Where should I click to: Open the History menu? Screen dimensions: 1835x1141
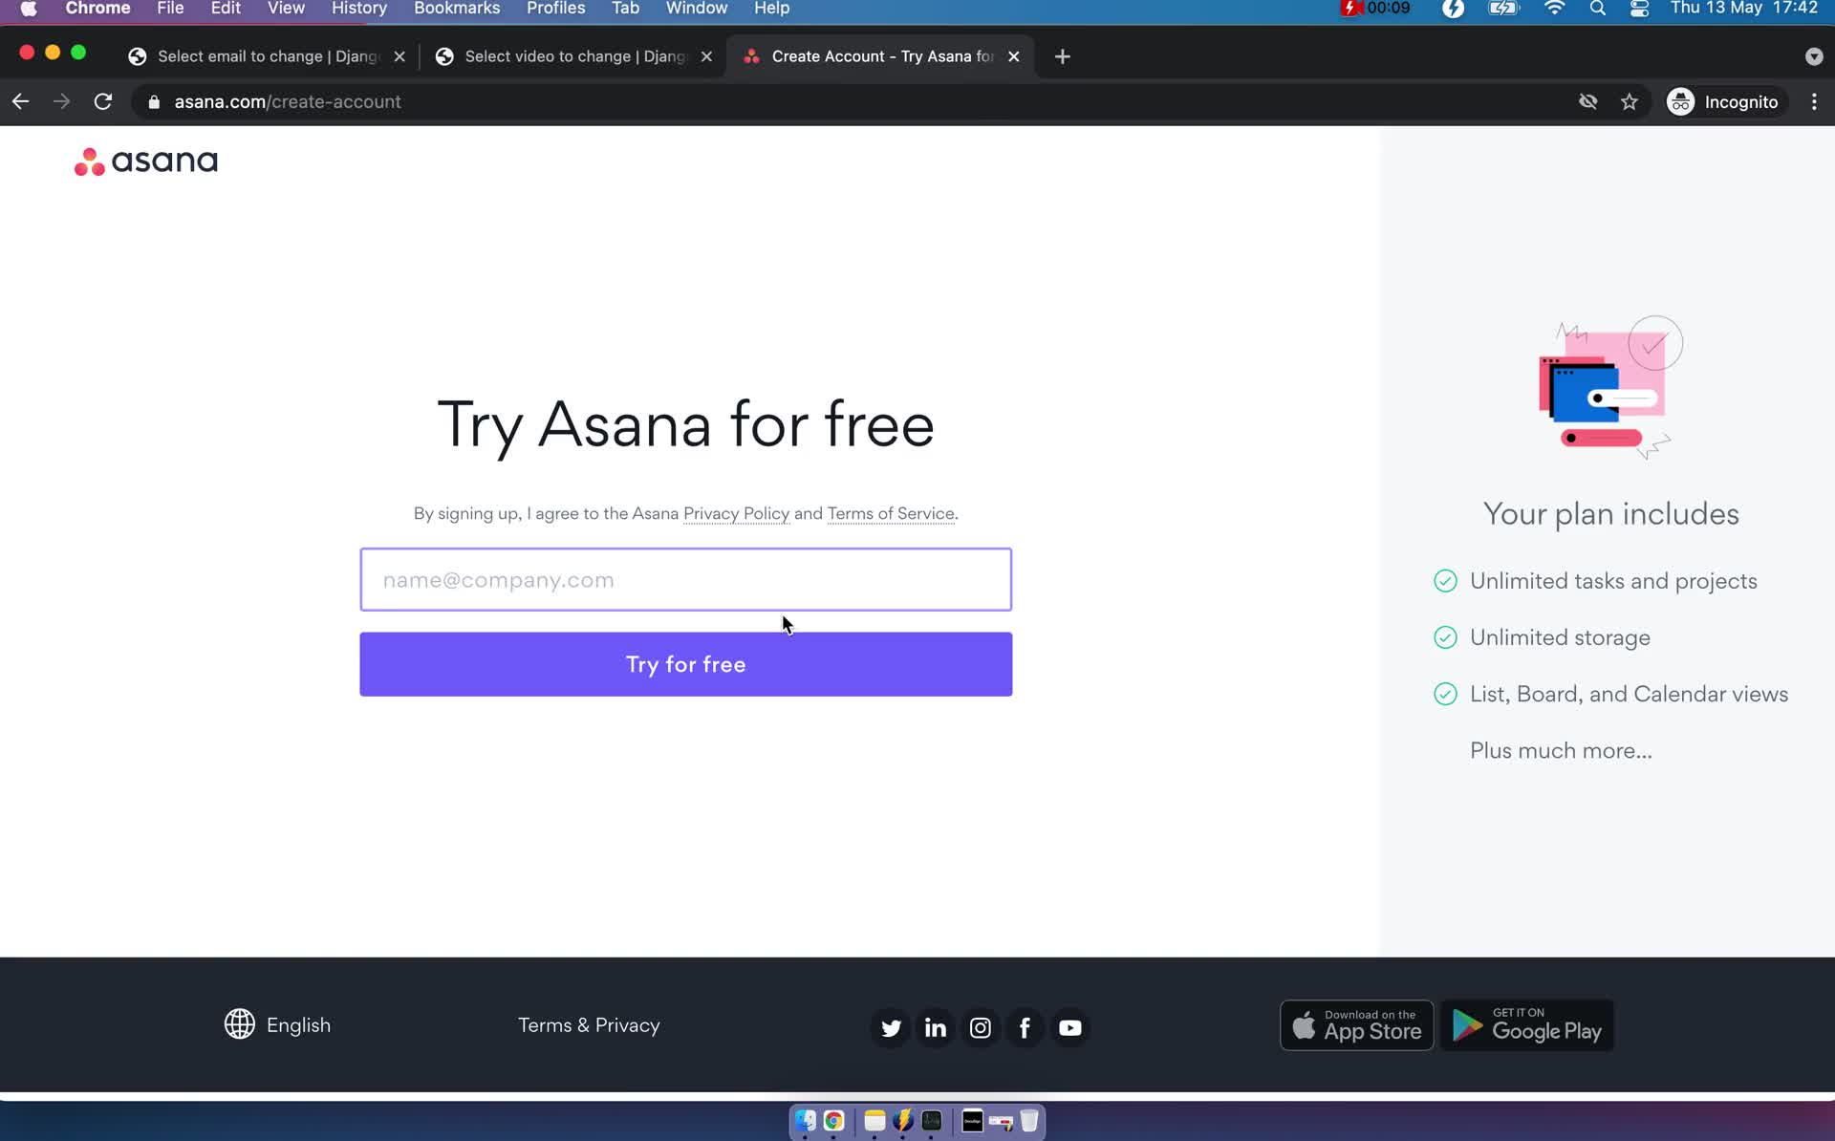(x=359, y=9)
